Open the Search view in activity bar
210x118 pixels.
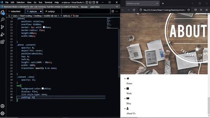point(3,20)
